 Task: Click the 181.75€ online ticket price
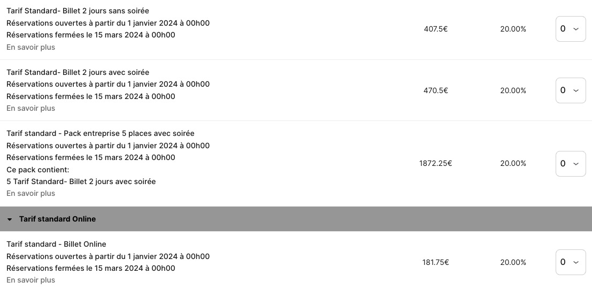435,262
